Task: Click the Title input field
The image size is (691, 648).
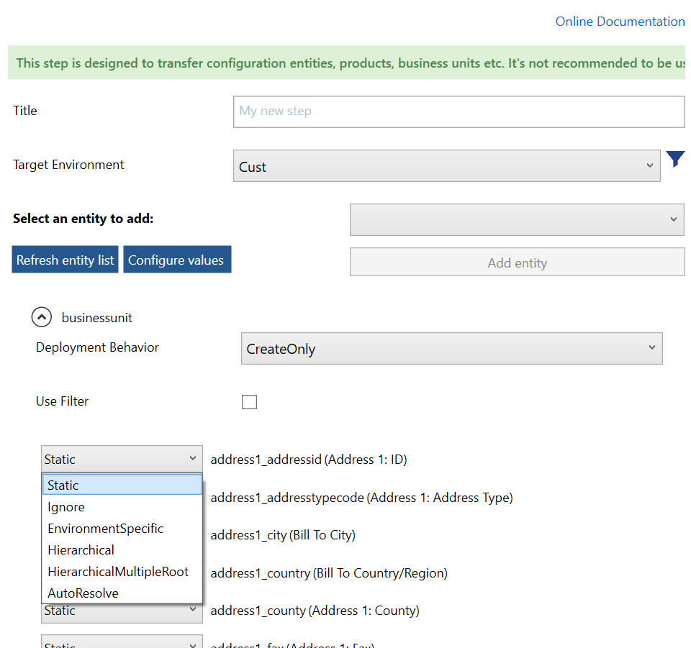Action: tap(458, 111)
